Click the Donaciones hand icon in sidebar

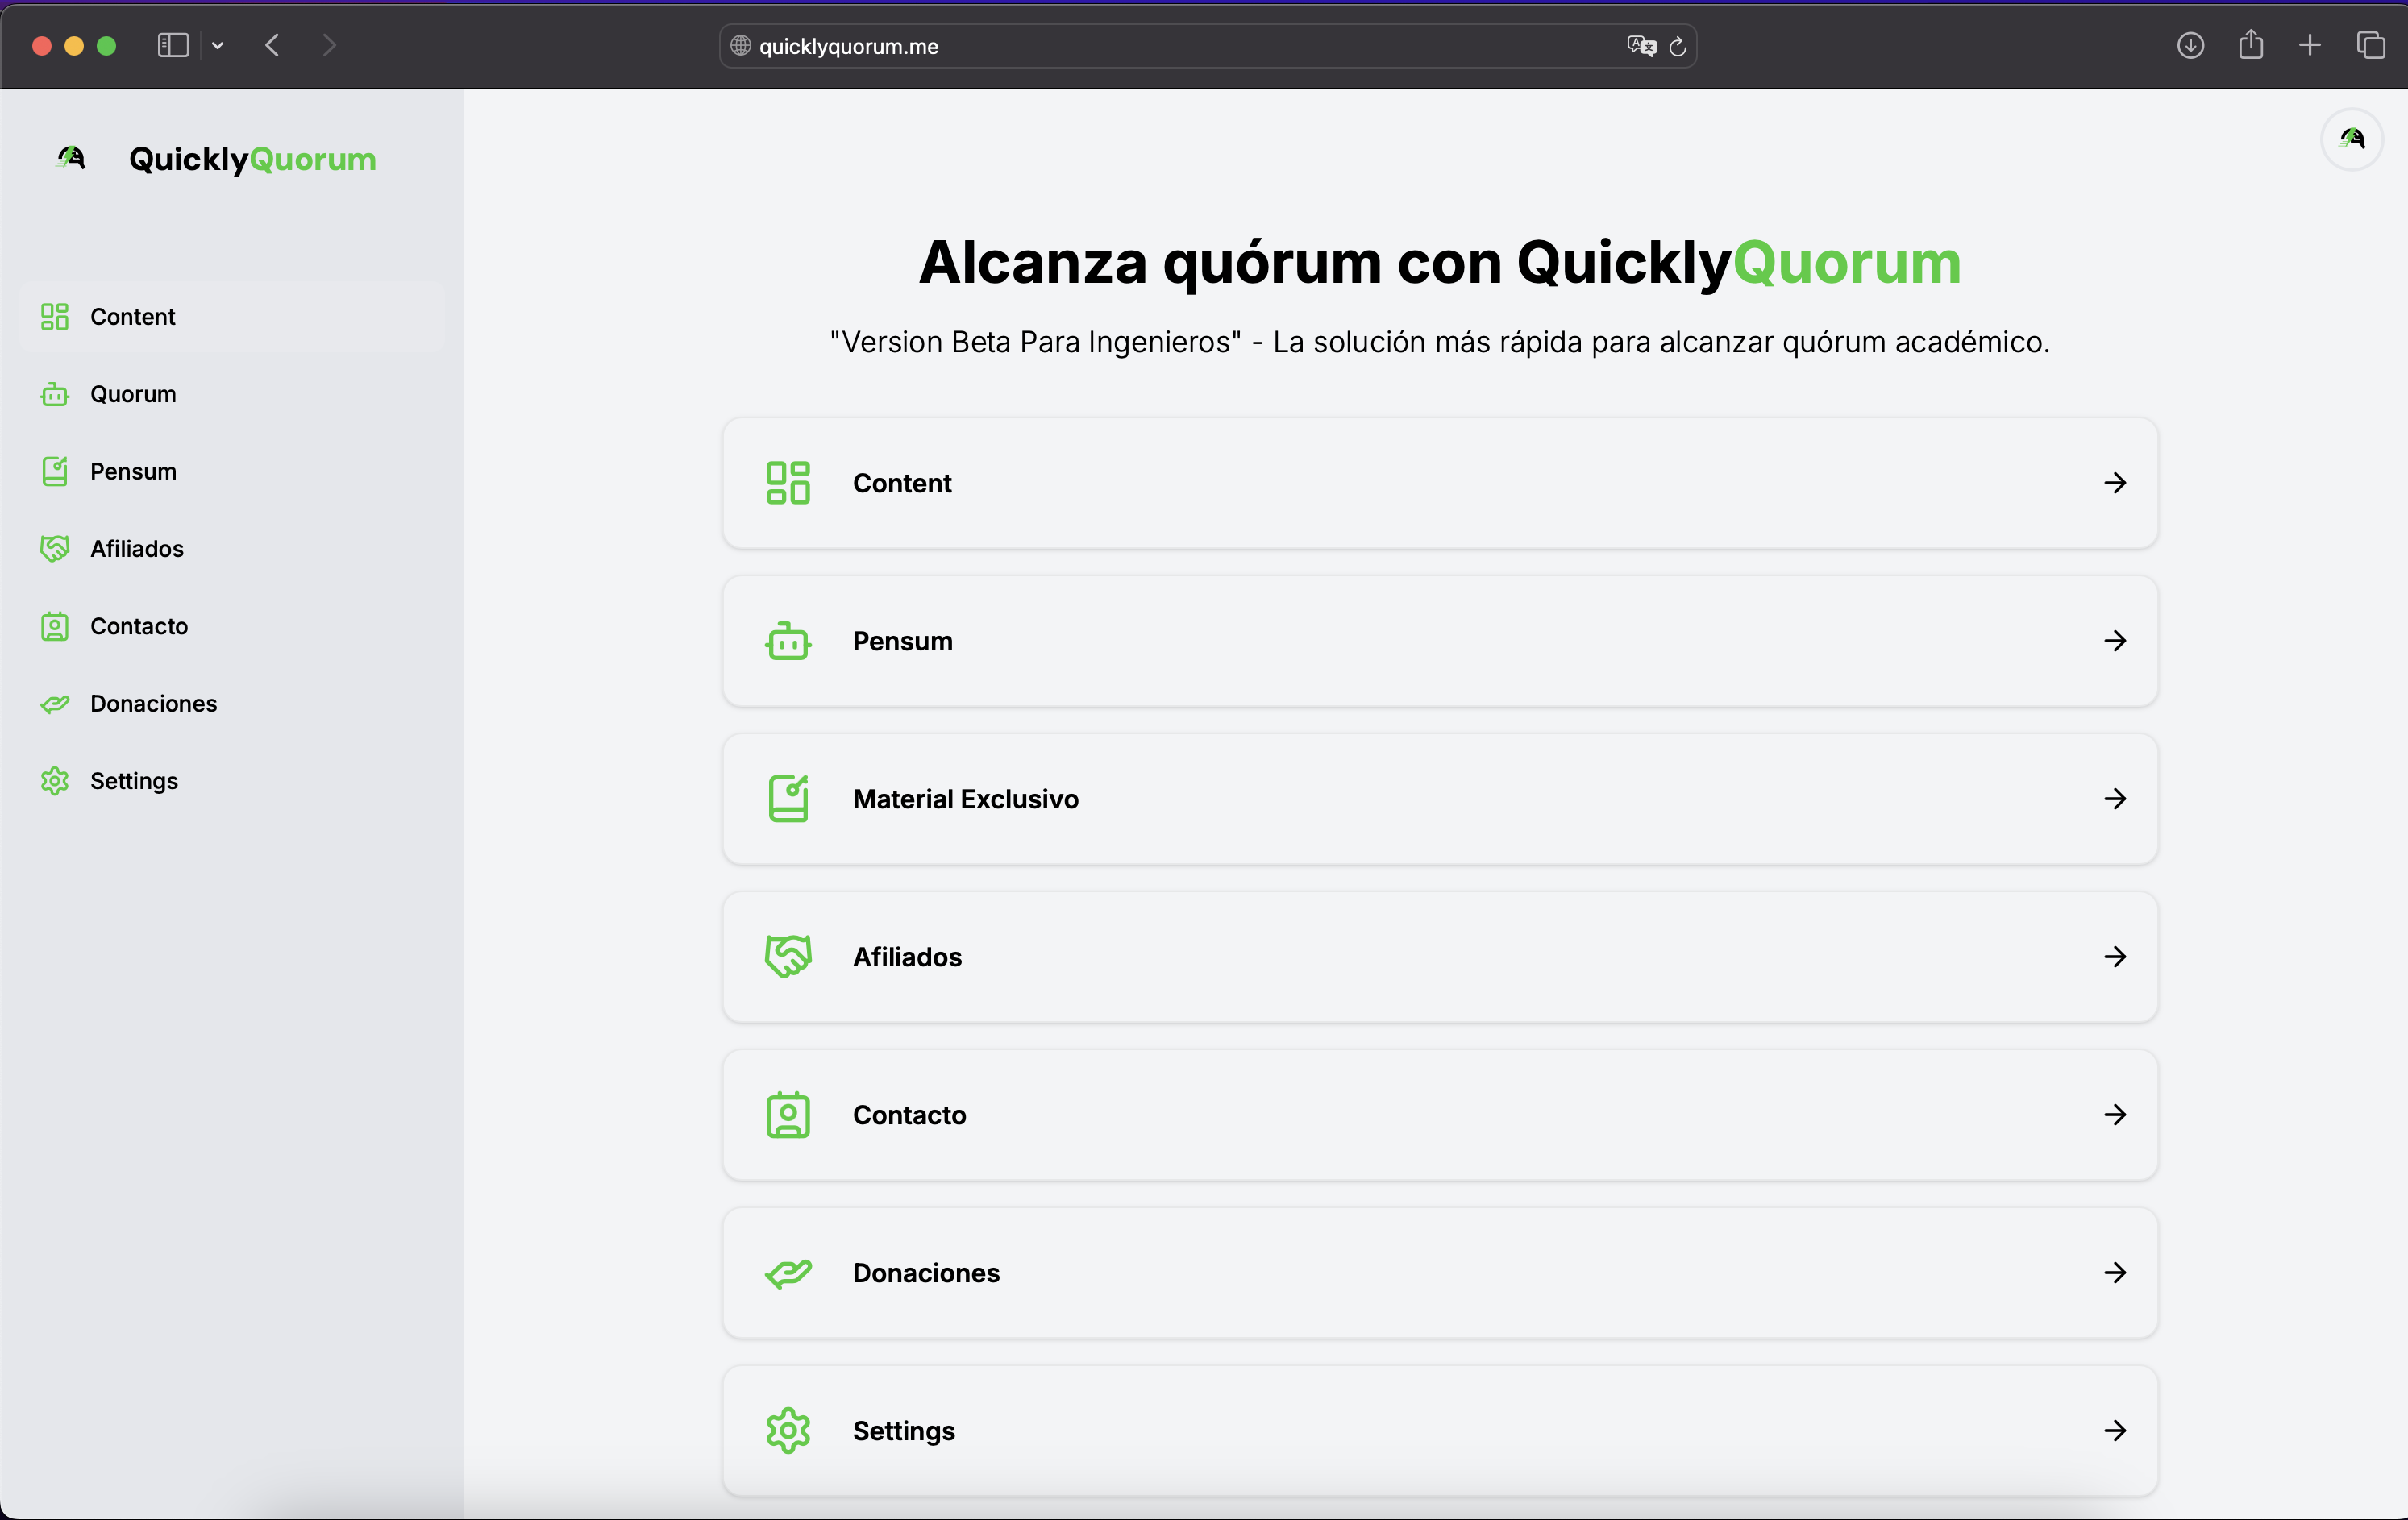click(x=55, y=704)
